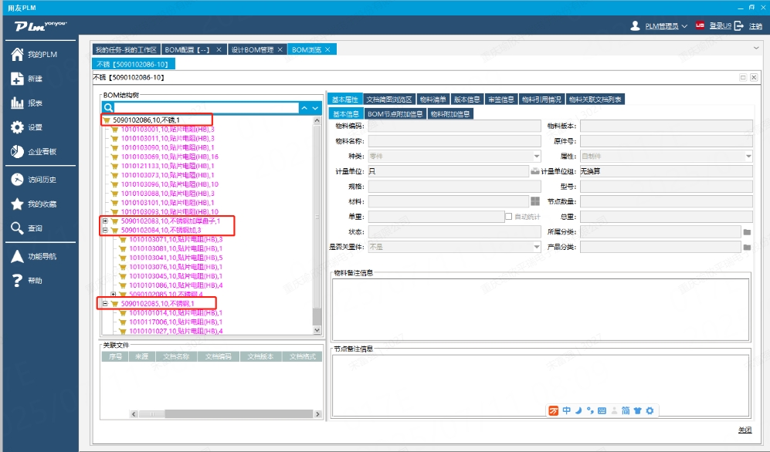Expand tree node 5090102083 不锈钢加厚盘子
The width and height of the screenshot is (770, 452).
(105, 221)
